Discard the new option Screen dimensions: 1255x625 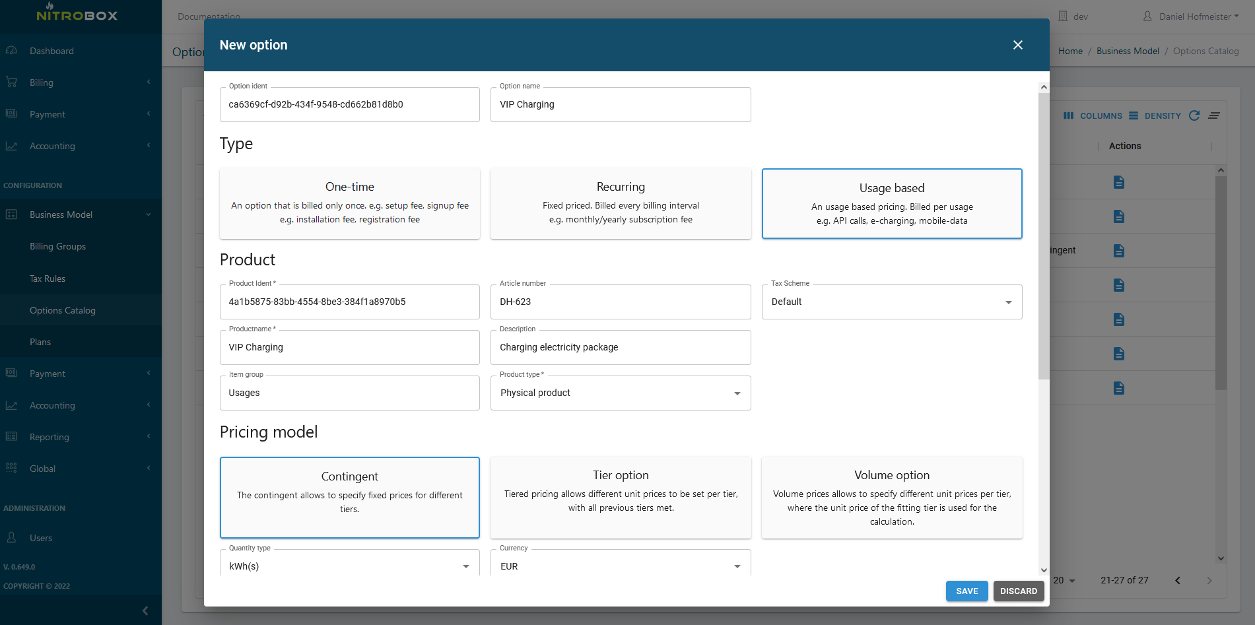(x=1018, y=591)
